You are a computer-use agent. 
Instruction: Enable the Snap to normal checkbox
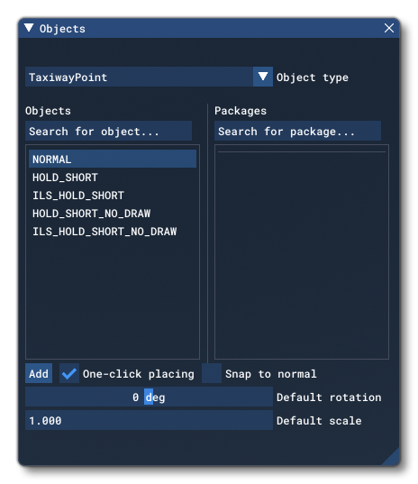coord(212,373)
